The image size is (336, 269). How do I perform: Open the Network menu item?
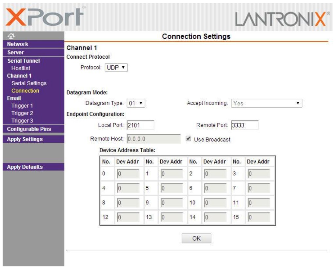pyautogui.click(x=18, y=44)
